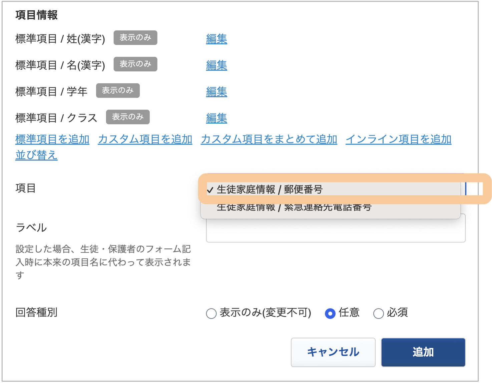The image size is (492, 383).
Task: Click インライン項目を追加 link
Action: coord(398,139)
